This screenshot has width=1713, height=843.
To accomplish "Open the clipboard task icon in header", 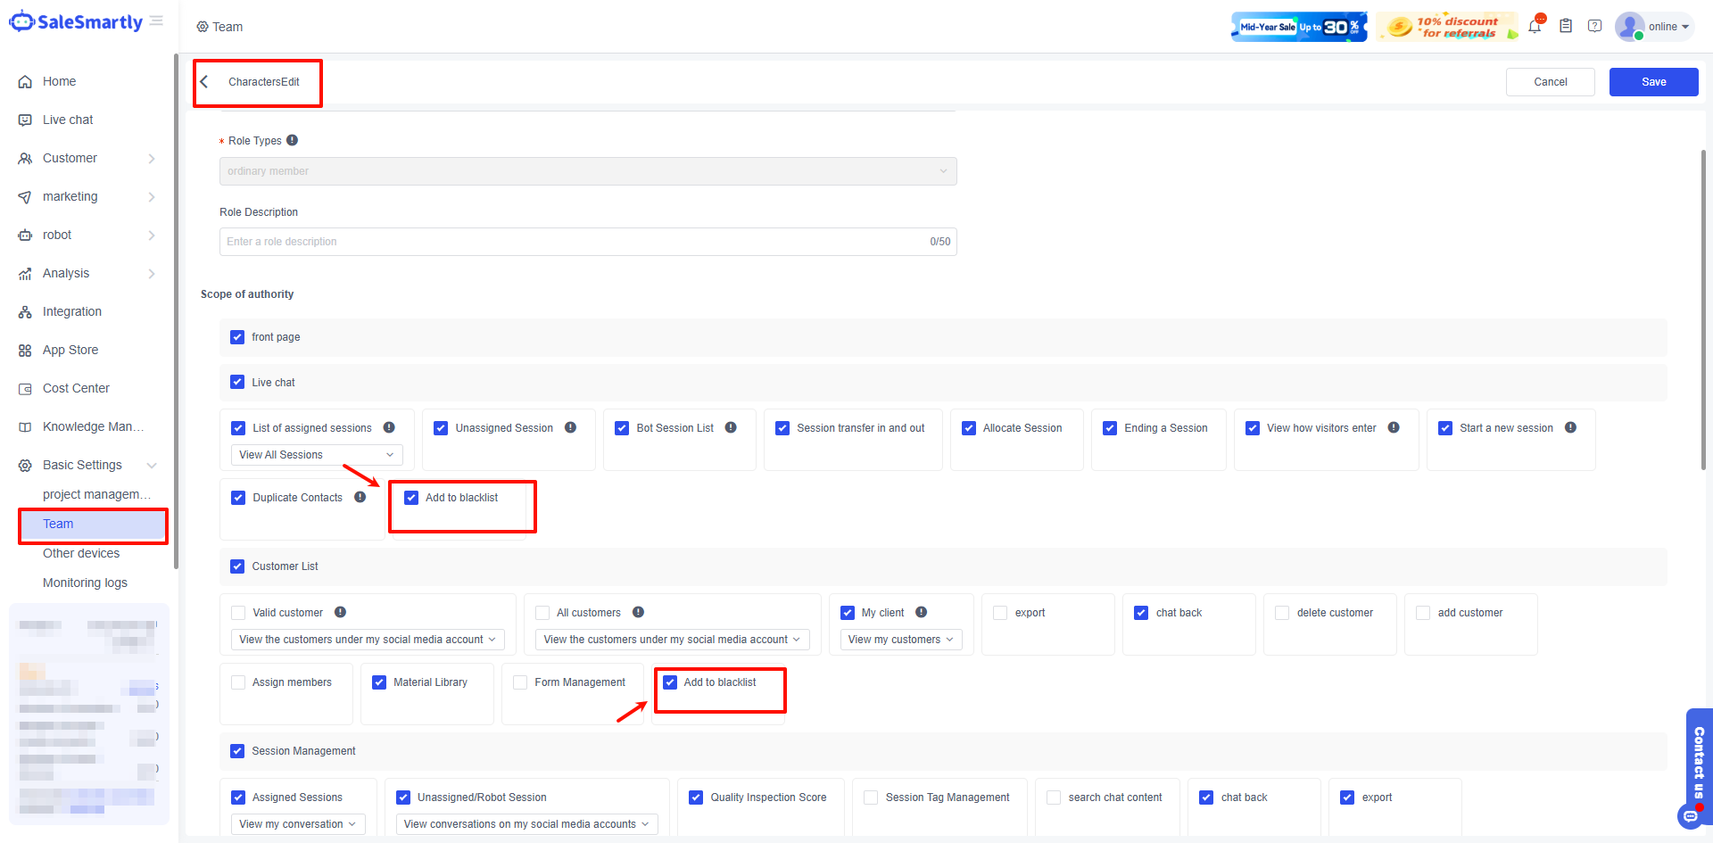I will [x=1566, y=27].
